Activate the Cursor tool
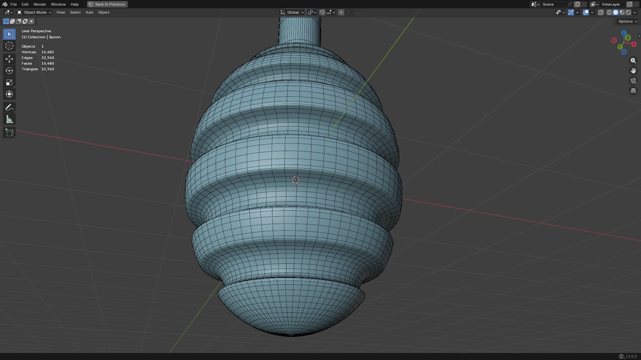 9,46
